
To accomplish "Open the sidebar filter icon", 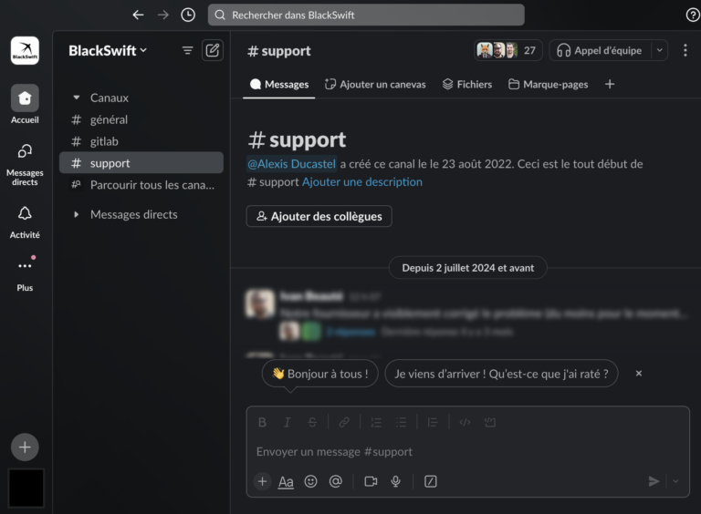I will point(187,50).
